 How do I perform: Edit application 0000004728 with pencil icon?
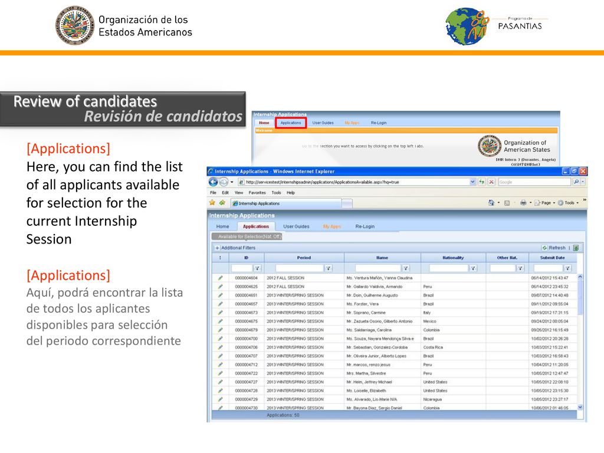[221, 390]
